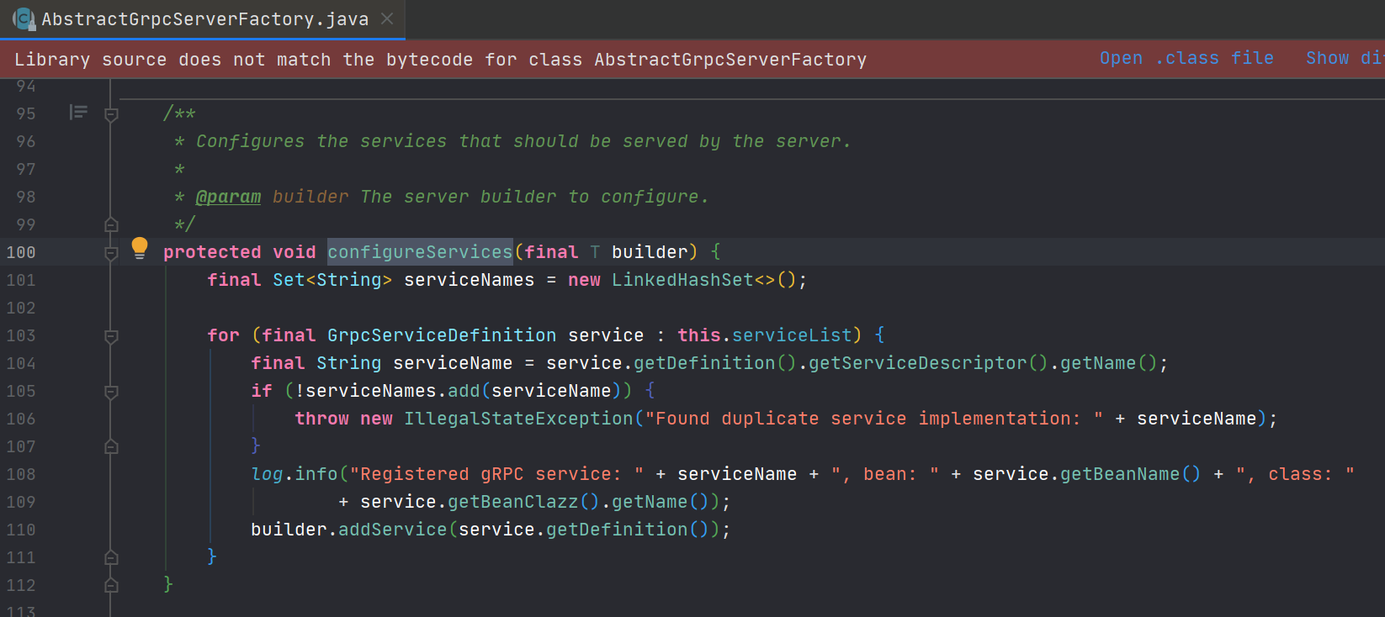1385x617 pixels.
Task: Click the builder parameter on line 100
Action: [x=650, y=252]
